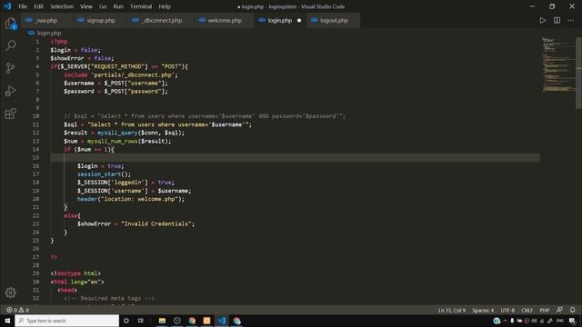Open errors and warnings problems indicator
The image size is (582, 327).
(x=17, y=310)
